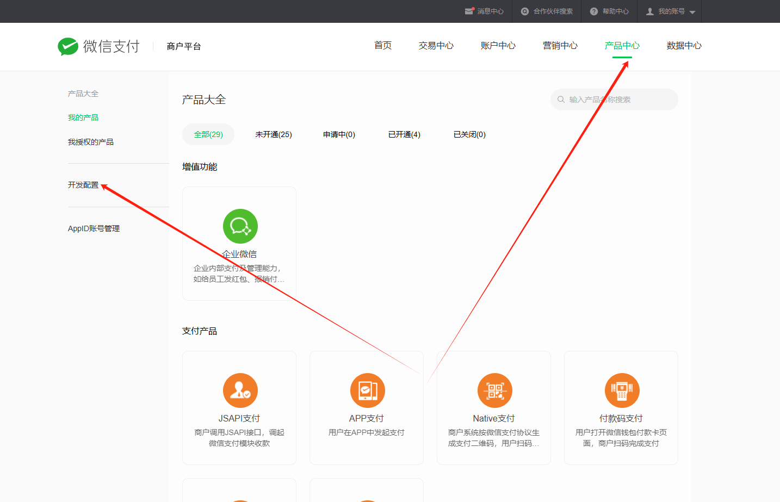Click 我的账号 text in top bar
Image resolution: width=780 pixels, height=502 pixels.
[x=672, y=11]
